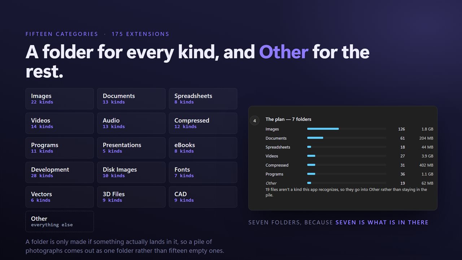The image size is (462, 260).
Task: Click the Programs 11 kinds card
Action: point(60,148)
